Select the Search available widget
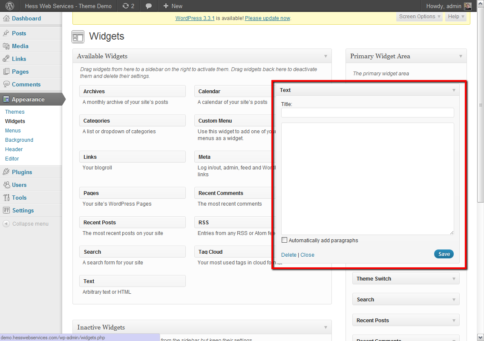Screen dimensions: 484x341 pyautogui.click(x=133, y=252)
